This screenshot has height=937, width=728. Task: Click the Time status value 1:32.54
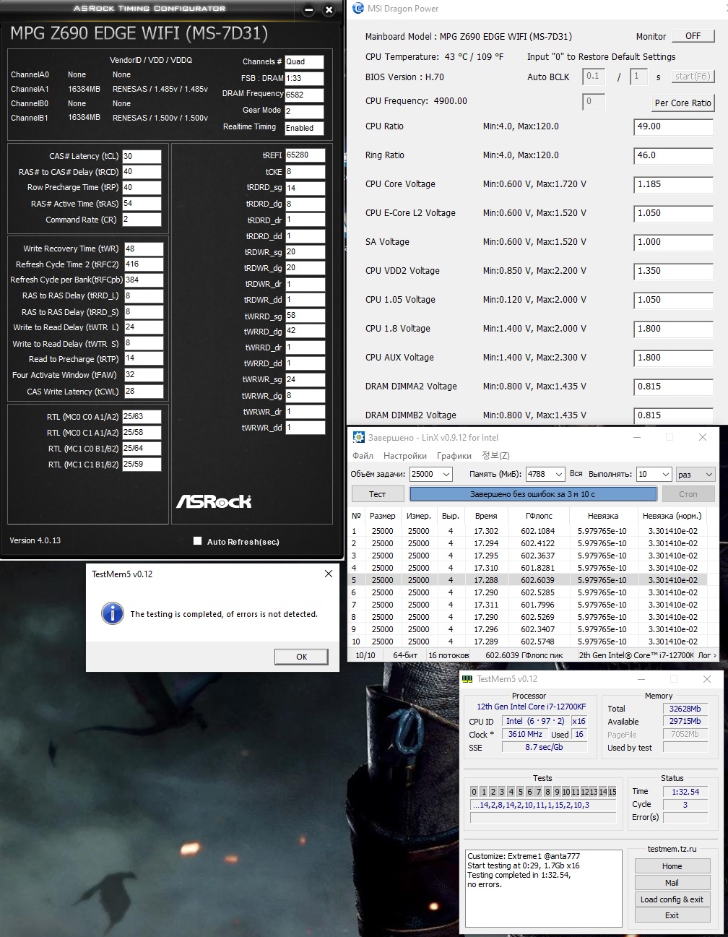click(685, 792)
